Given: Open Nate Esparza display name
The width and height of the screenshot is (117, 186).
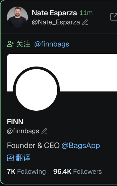Looking at the screenshot, I should pos(55,13).
